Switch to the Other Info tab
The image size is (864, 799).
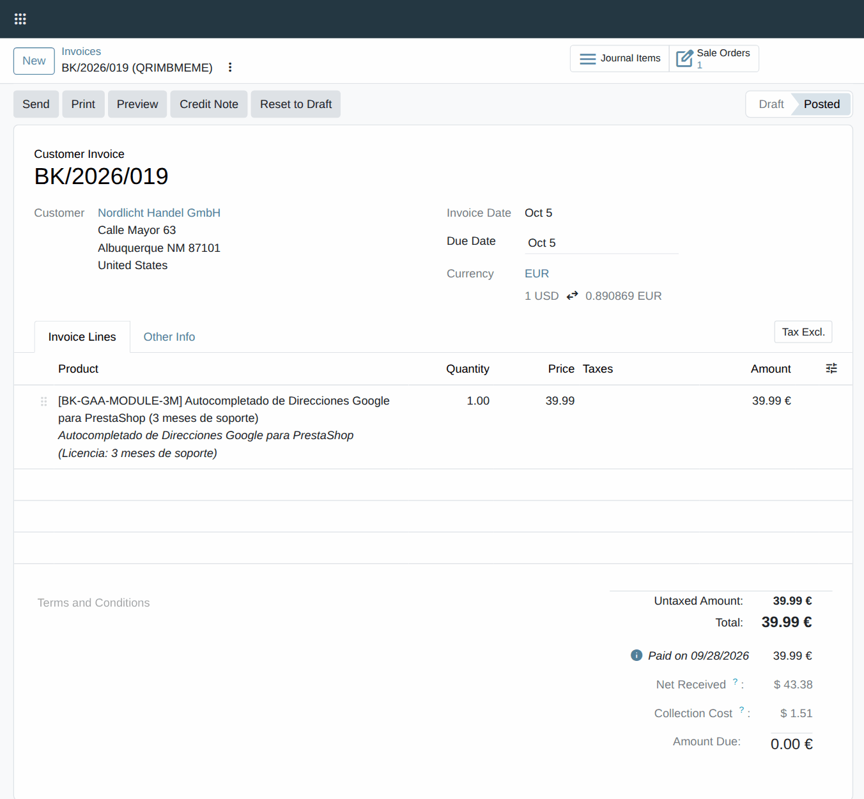click(x=169, y=337)
